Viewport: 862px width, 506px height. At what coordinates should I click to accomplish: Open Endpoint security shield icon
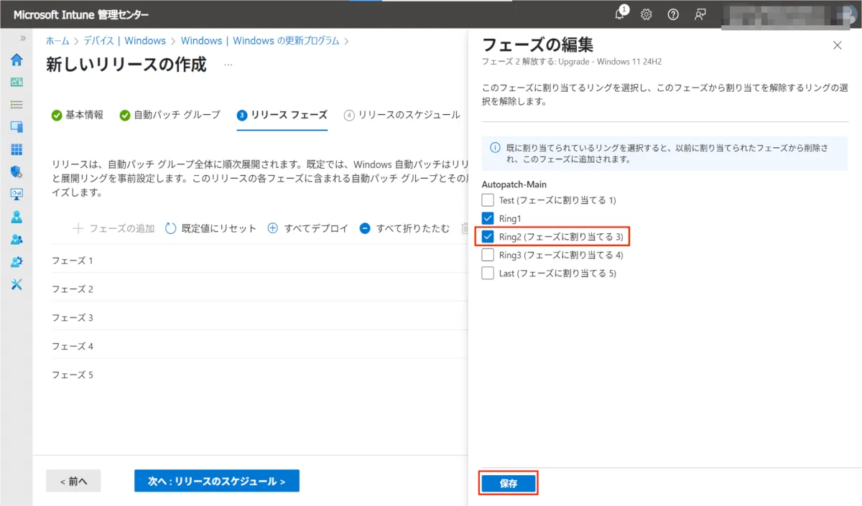click(17, 172)
